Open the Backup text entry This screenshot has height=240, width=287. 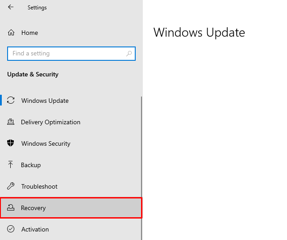[31, 165]
